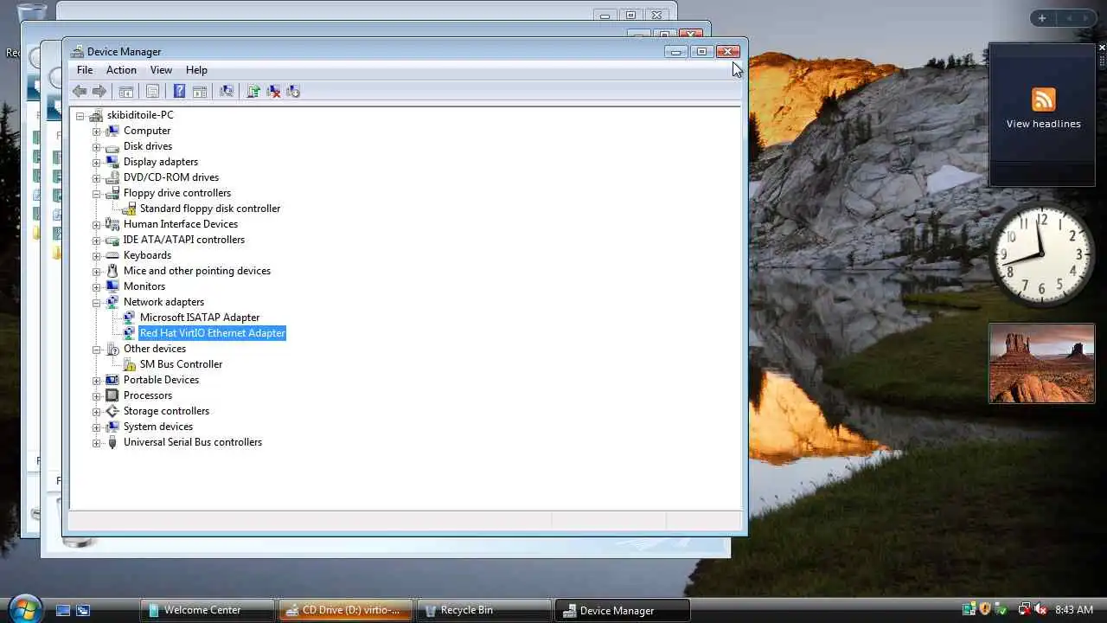Click the SM Bus Controller warning icon
This screenshot has height=623, width=1107.
(129, 364)
